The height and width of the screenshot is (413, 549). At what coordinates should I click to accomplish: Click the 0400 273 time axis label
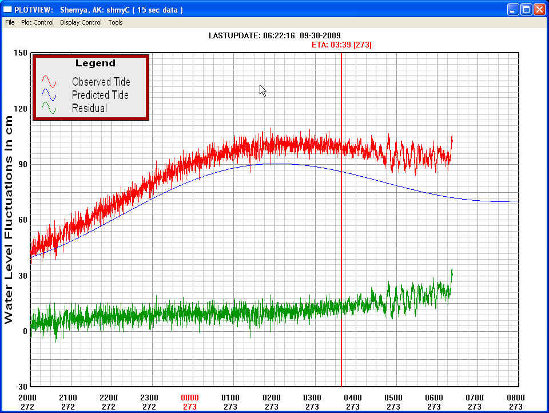pyautogui.click(x=353, y=402)
